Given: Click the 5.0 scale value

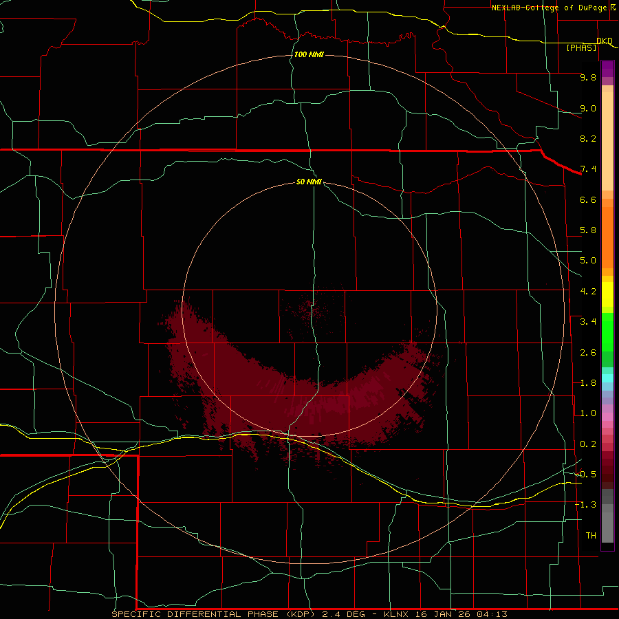Looking at the screenshot, I should 588,261.
